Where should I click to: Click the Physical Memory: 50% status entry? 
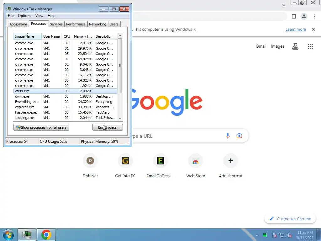tap(99, 142)
